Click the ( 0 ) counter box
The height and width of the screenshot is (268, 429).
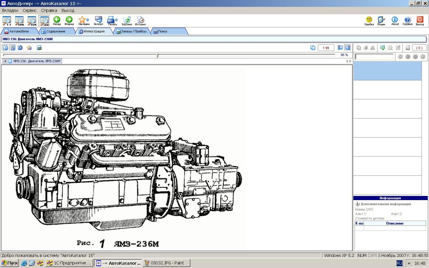coord(419,48)
